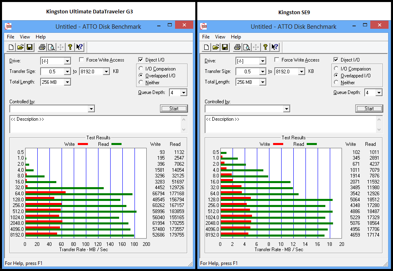The width and height of the screenshot is (393, 271).
Task: Click New document icon in Kingston SE9 window
Action: pyautogui.click(x=206, y=47)
